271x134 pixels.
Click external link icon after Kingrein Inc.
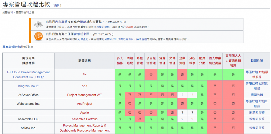coord(37,86)
